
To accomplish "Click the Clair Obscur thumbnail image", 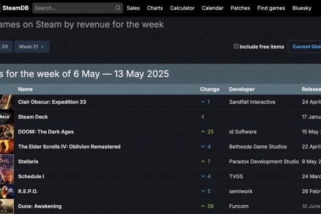I will pos(7,102).
